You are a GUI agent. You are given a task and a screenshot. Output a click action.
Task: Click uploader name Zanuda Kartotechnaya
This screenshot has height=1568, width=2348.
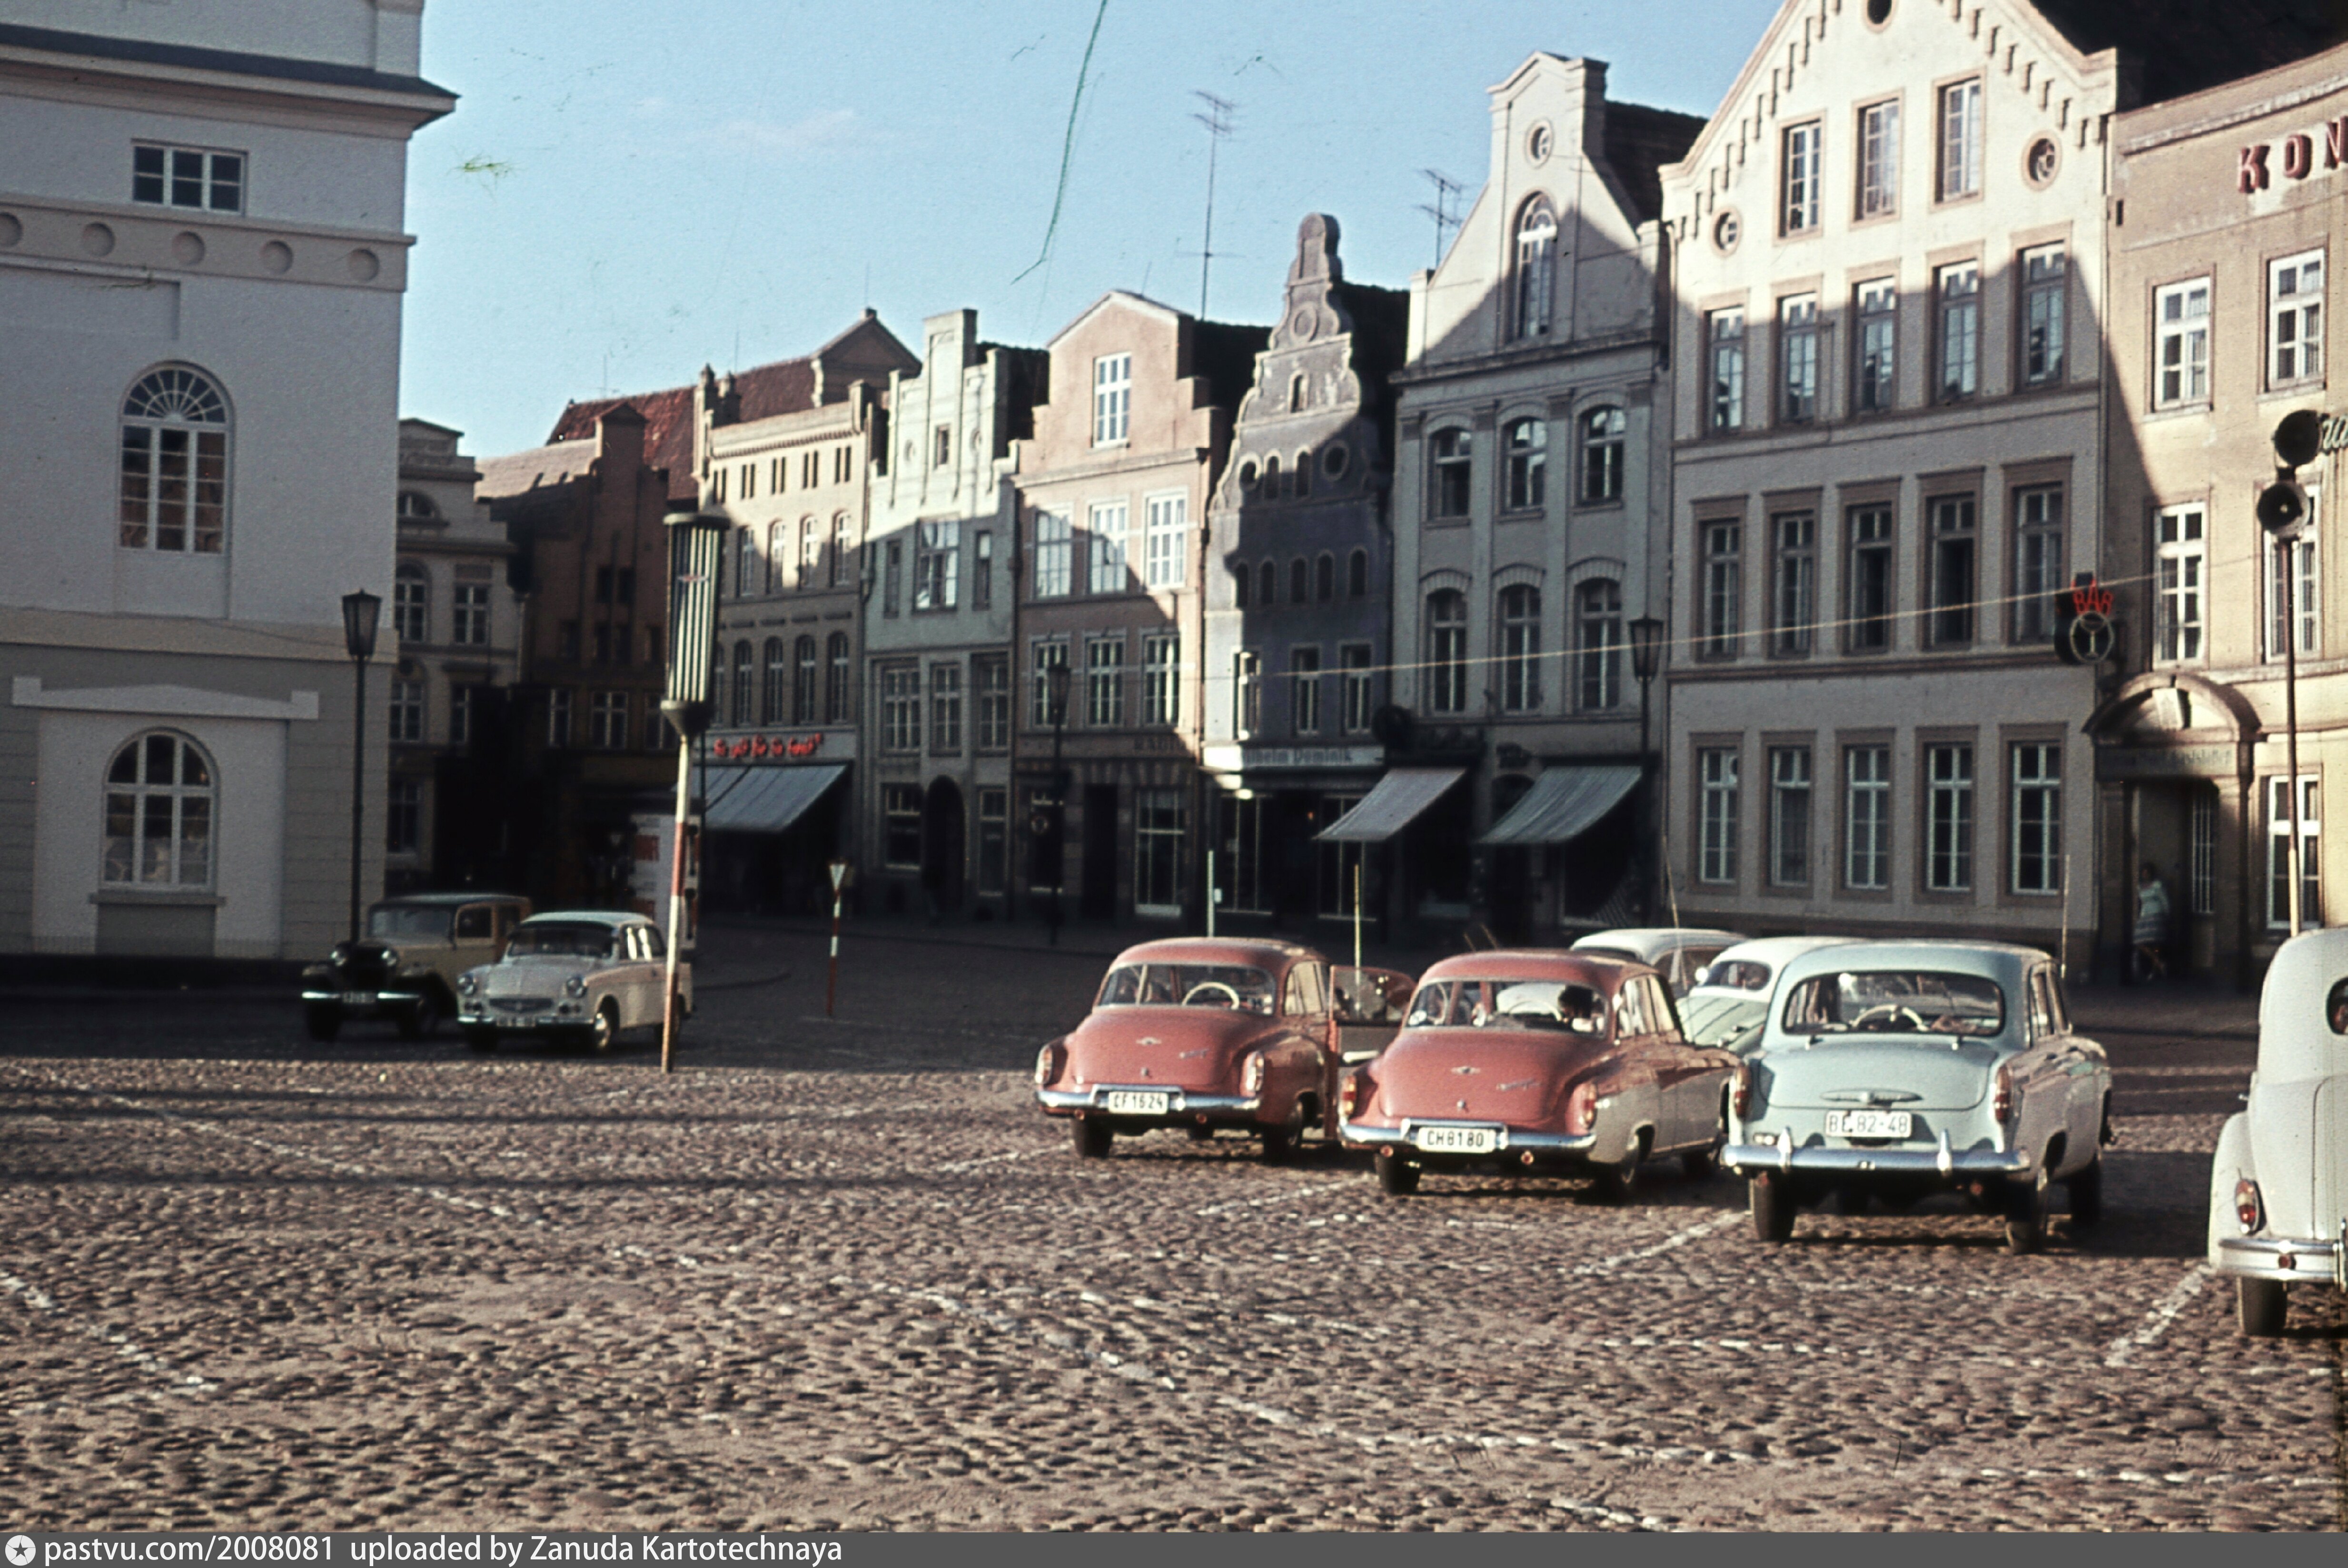685,1550
